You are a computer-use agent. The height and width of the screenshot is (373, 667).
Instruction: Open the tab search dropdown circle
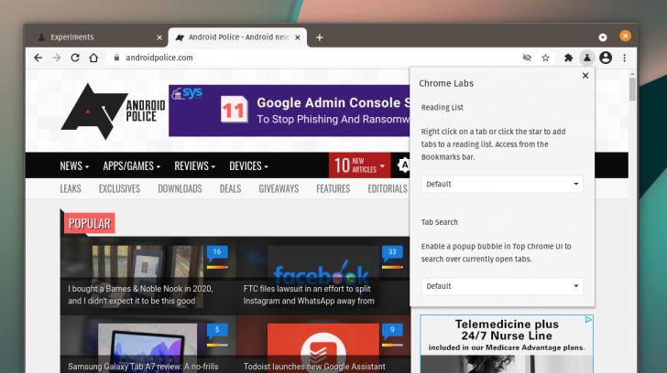[x=603, y=37]
